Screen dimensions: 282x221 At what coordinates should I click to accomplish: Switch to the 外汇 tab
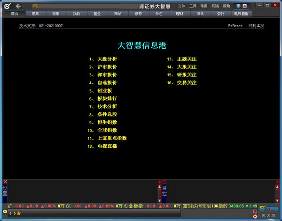159,14
